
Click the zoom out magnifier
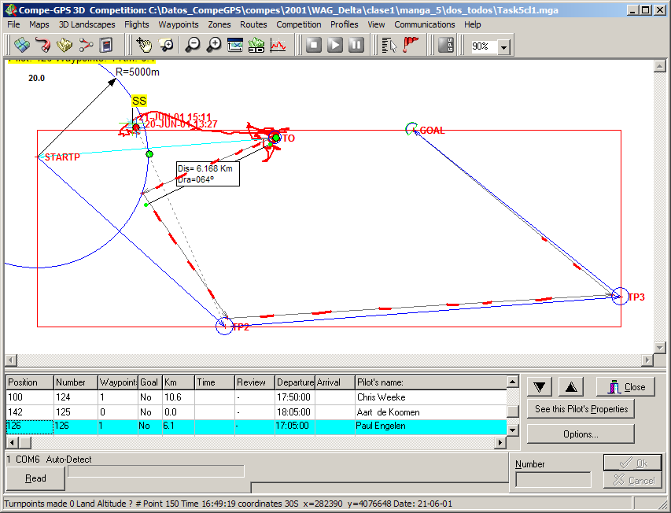coord(193,45)
